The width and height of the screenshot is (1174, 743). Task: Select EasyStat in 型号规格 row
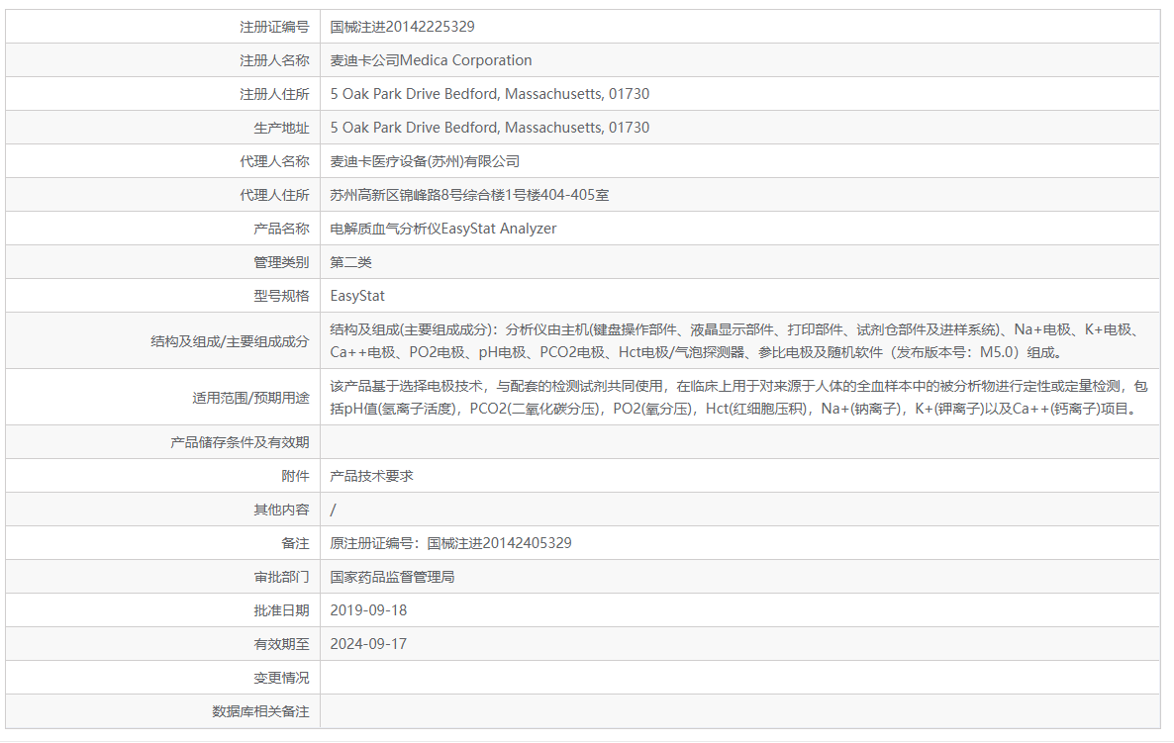(x=357, y=296)
